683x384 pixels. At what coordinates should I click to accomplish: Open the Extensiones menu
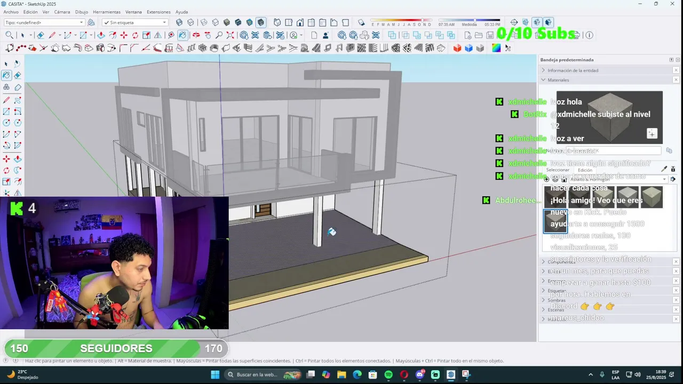158,12
